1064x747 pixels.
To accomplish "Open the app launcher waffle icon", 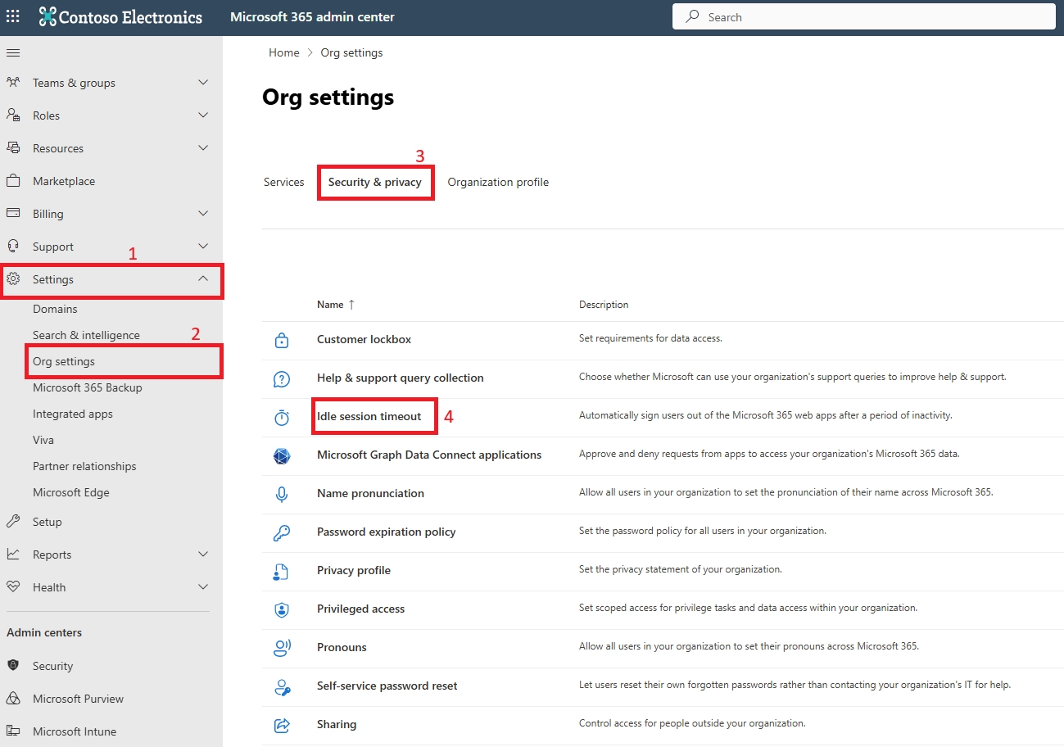I will coord(13,16).
